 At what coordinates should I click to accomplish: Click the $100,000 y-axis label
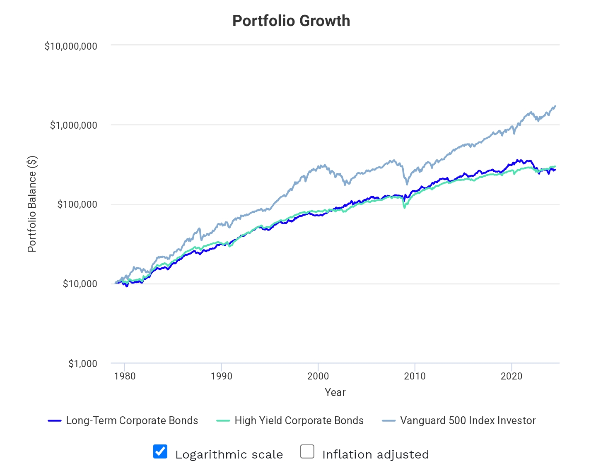pos(77,204)
